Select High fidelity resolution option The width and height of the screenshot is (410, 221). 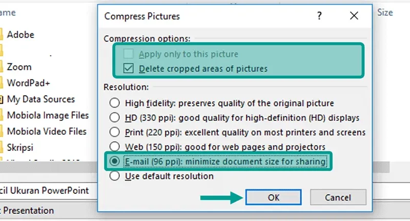[114, 103]
